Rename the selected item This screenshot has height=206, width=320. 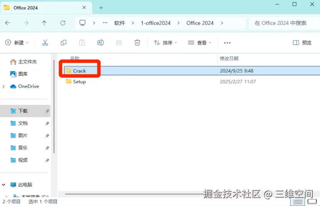click(x=100, y=43)
